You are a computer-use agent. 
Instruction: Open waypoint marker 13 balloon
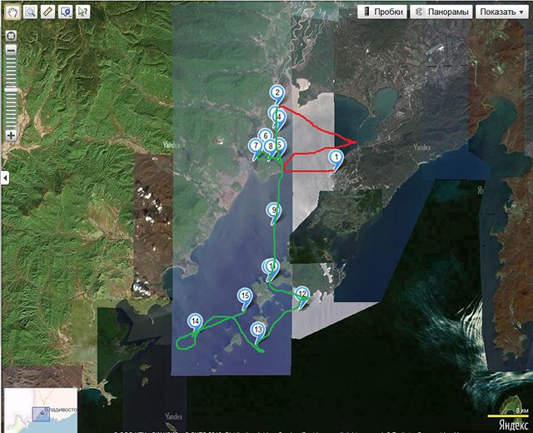point(257,331)
